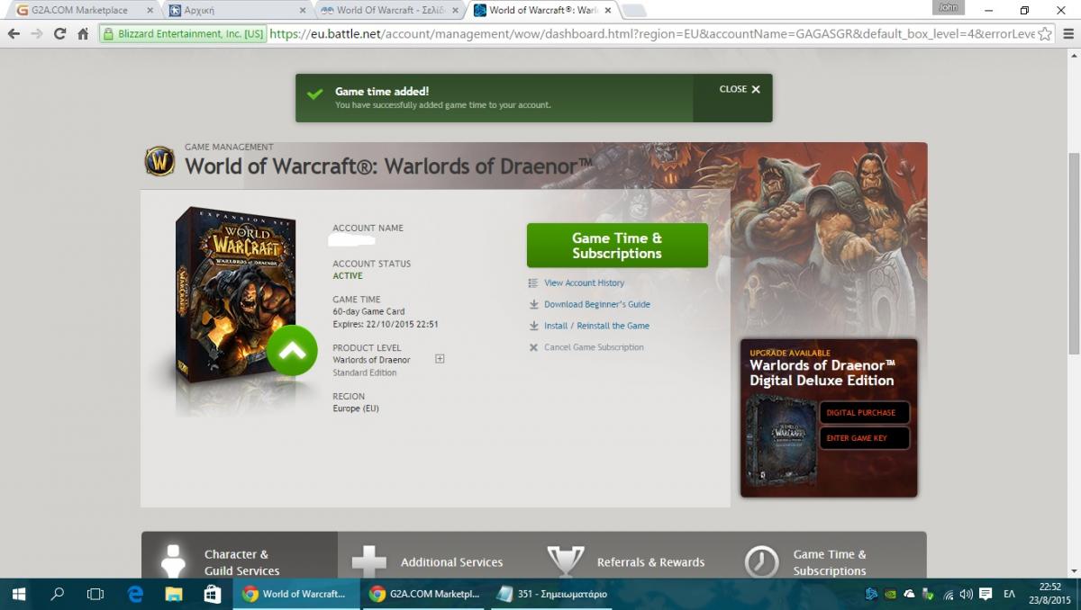1081x610 pixels.
Task: Click the Expires: 22/10/2015 22:51 text
Action: [386, 325]
